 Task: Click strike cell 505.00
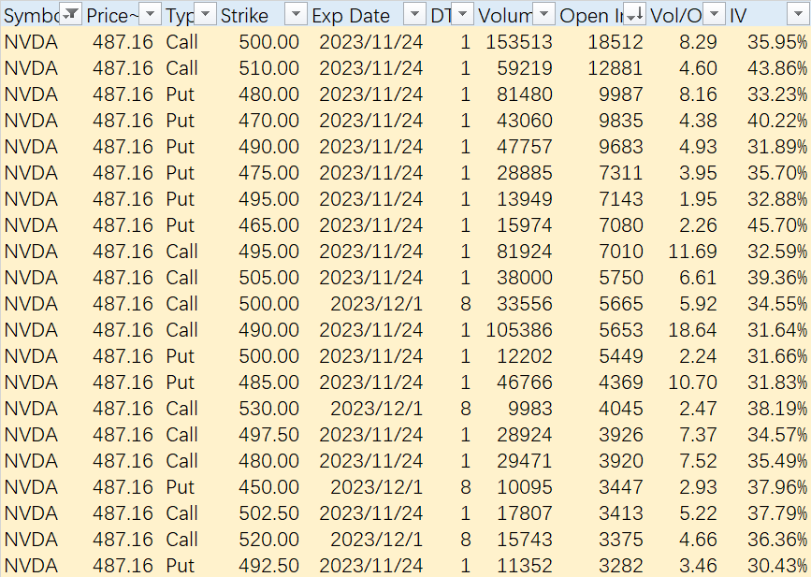tap(268, 278)
